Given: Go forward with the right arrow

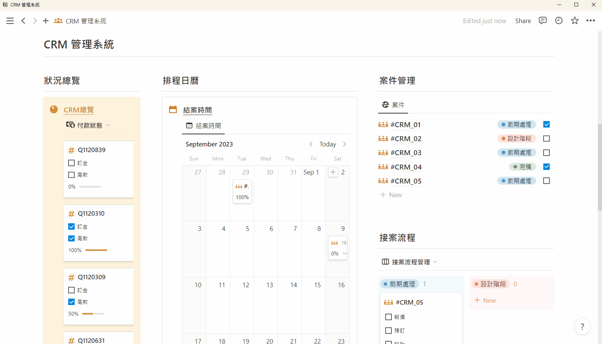Looking at the screenshot, I should (x=35, y=21).
